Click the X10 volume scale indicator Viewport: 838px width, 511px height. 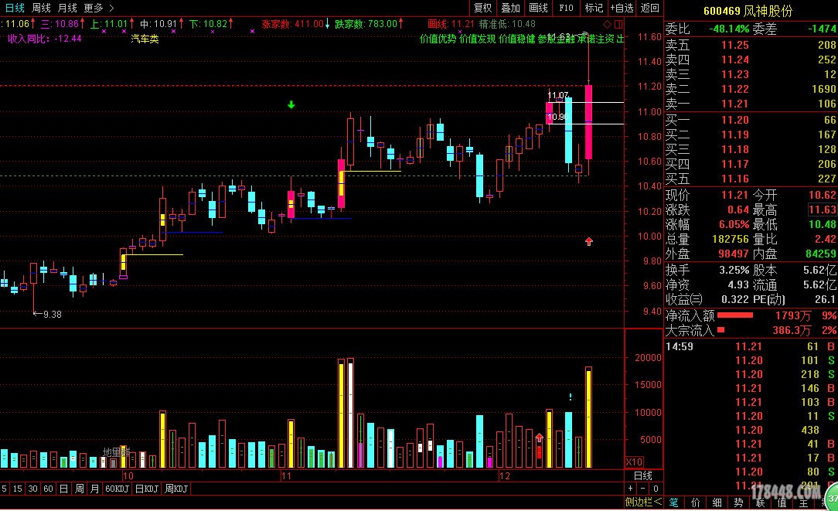[634, 462]
